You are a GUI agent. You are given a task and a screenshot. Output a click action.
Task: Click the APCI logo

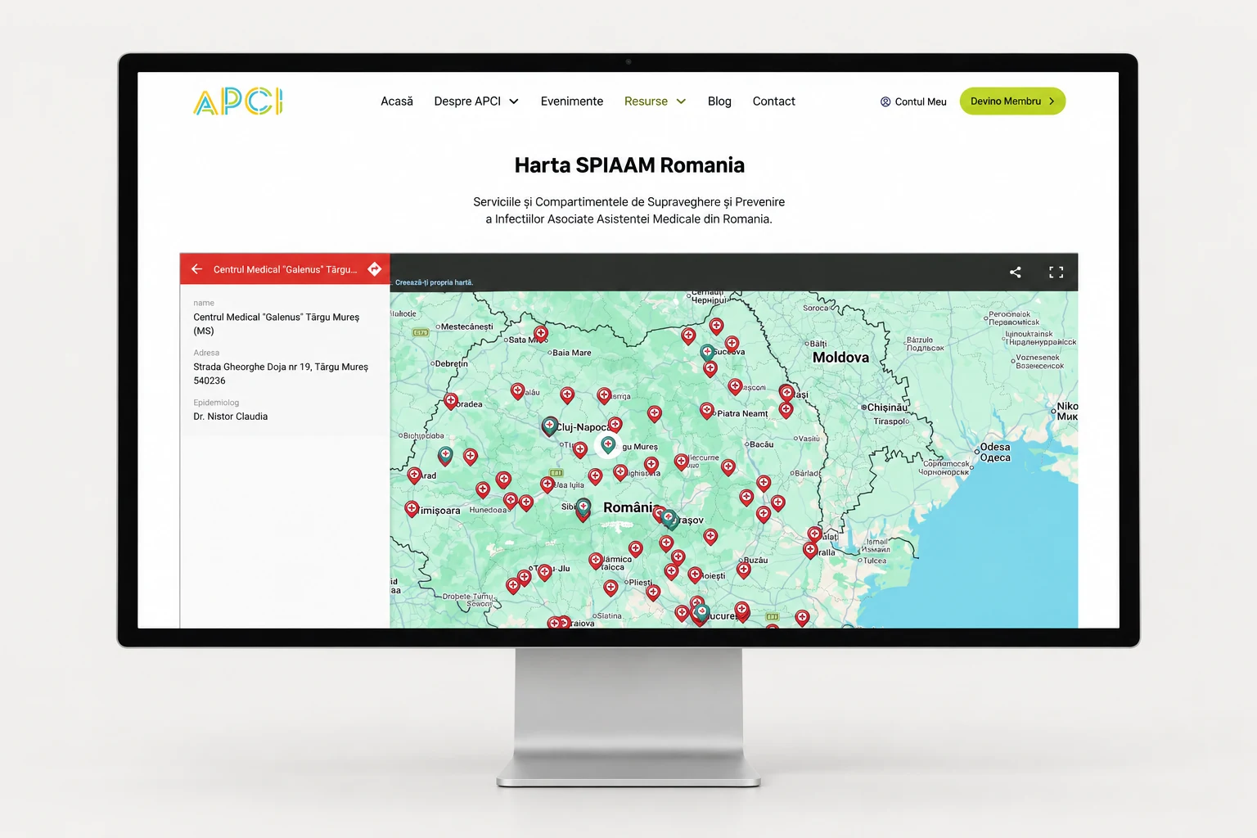tap(238, 101)
